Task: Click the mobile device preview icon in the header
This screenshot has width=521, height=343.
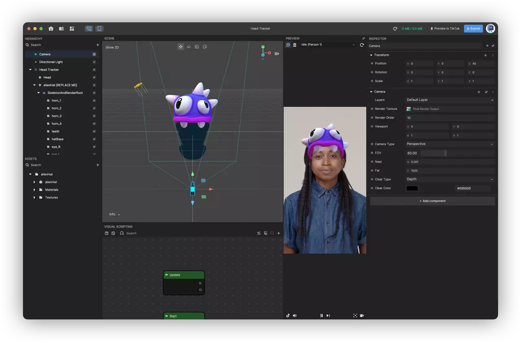Action: [99, 29]
